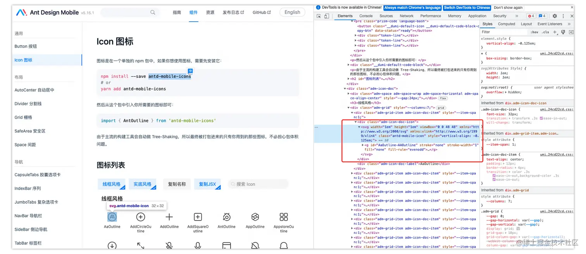586x254 pixels.
Task: Expand the pre class prism-code node
Action: 352,21
